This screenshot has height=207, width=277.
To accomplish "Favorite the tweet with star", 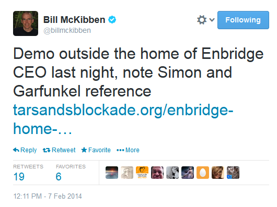I will coord(96,150).
